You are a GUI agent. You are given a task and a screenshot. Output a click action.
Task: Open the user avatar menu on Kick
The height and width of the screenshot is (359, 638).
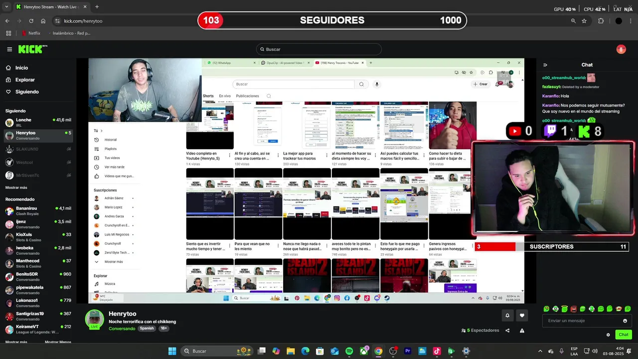[x=621, y=49]
